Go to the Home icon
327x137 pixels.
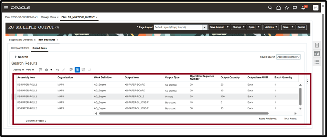point(278,8)
